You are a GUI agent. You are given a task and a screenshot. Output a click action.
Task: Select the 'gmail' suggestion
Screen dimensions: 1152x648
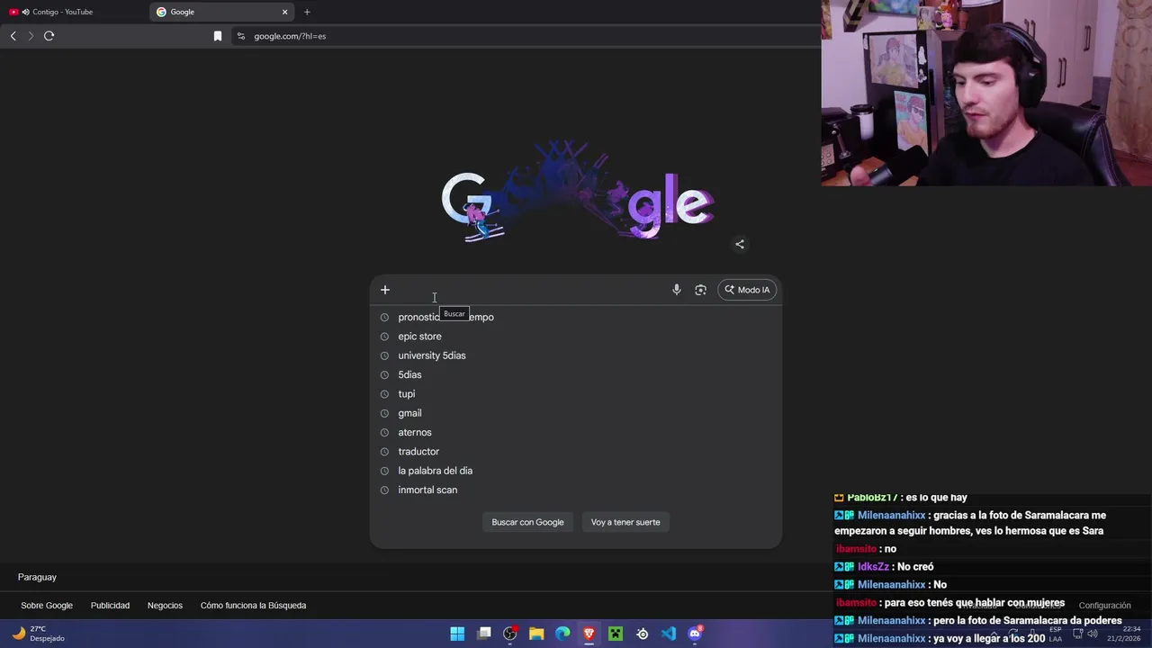coord(576,413)
